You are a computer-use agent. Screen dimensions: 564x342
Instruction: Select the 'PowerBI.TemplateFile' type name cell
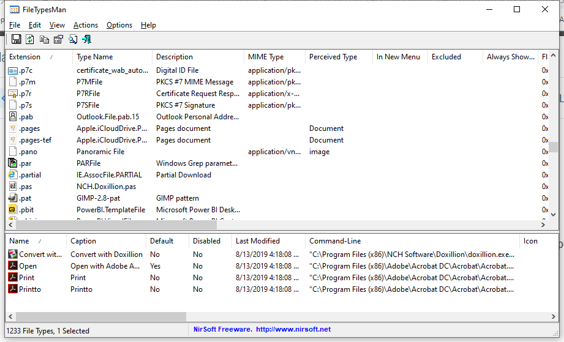click(x=111, y=210)
